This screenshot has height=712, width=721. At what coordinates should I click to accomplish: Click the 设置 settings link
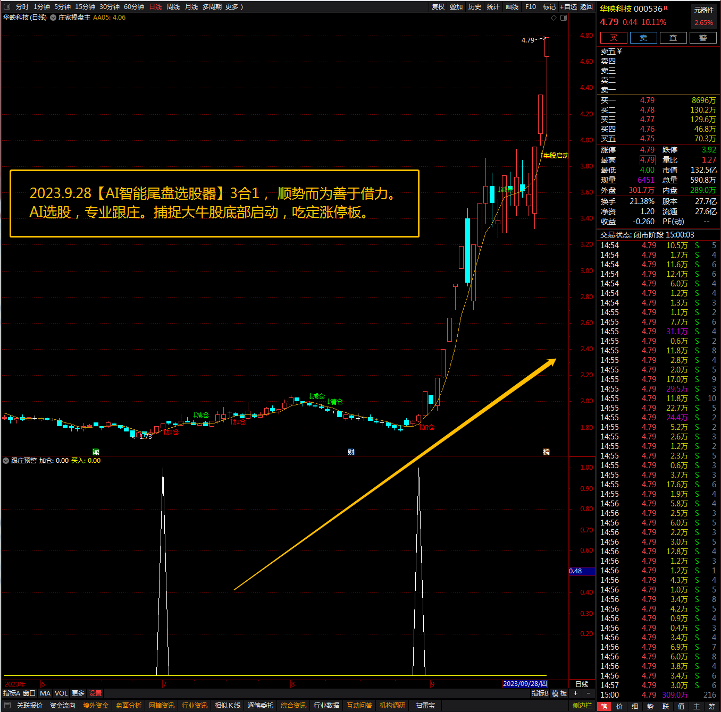(95, 693)
